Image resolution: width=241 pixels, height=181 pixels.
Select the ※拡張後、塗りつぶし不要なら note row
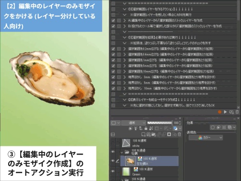pyautogui.click(x=170, y=43)
